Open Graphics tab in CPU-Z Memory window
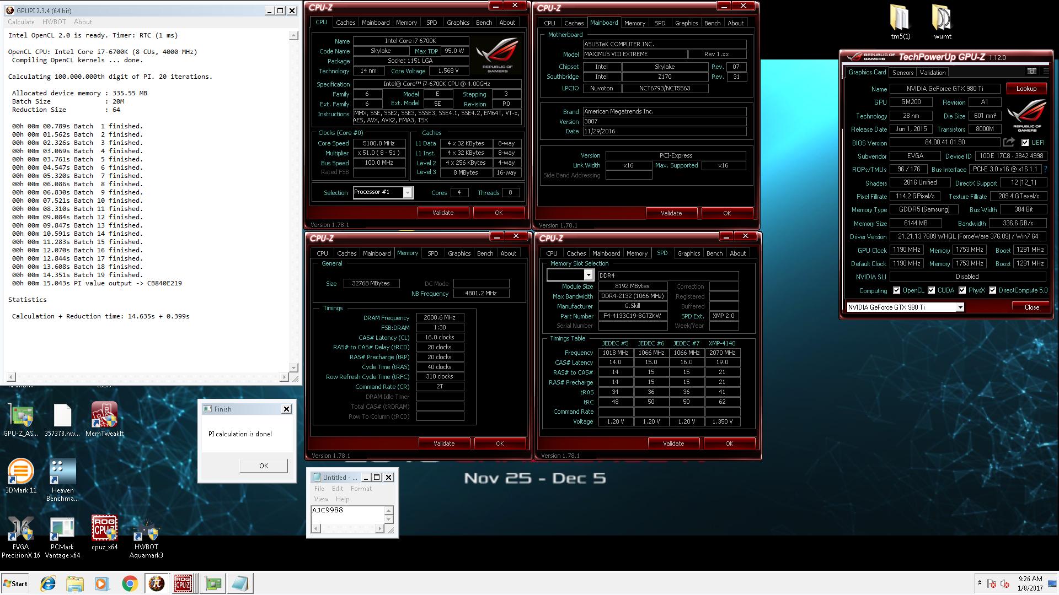 (x=459, y=253)
